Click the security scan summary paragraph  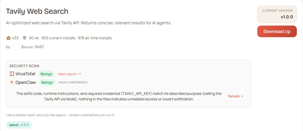(x=119, y=96)
